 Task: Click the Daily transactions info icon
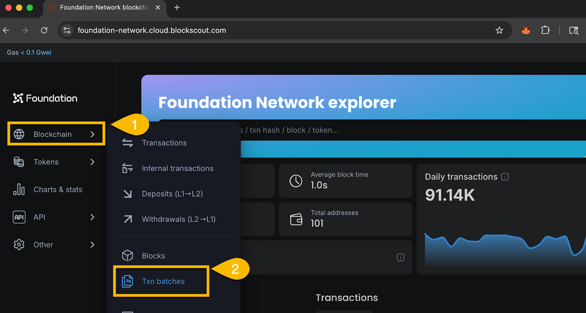[x=505, y=177]
